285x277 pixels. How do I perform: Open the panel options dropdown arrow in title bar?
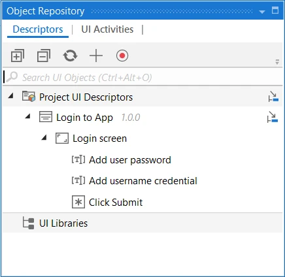(x=262, y=12)
